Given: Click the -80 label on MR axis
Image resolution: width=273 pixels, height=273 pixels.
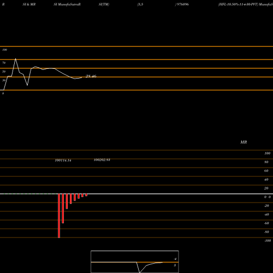Looking at the screenshot, I should (x=266, y=232).
